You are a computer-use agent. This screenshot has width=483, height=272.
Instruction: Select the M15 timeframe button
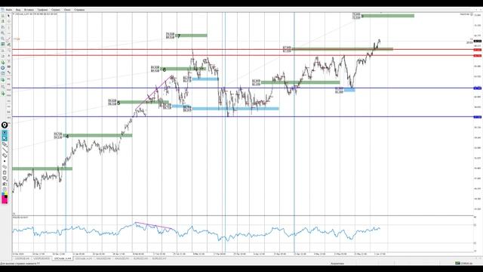(8, 90)
